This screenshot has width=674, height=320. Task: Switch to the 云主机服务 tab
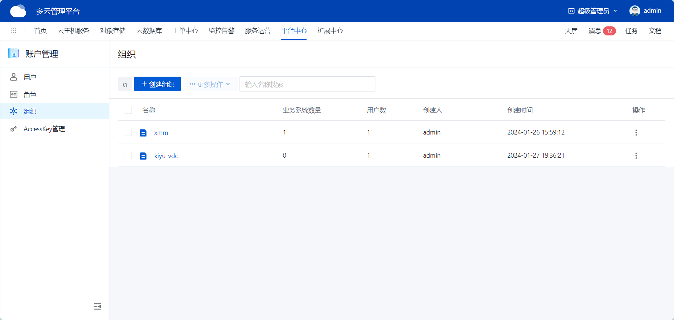tap(73, 31)
